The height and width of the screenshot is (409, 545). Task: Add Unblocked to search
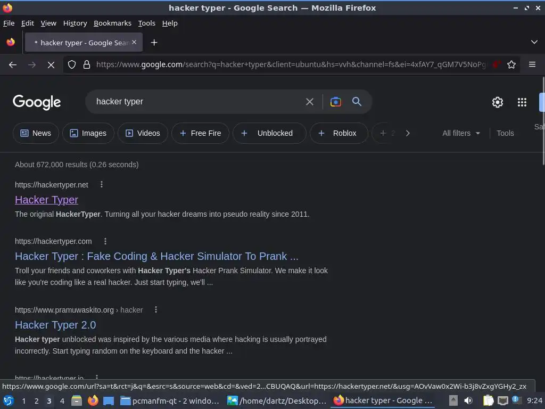[x=269, y=133]
